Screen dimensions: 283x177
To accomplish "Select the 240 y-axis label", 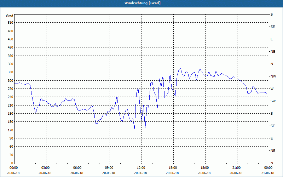I will tap(11, 97).
